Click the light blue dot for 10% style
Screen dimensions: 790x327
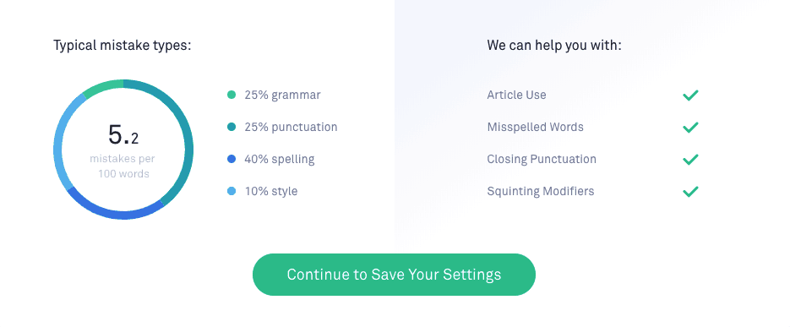232,192
